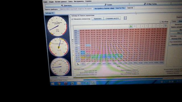Click the RPM tachometer gauge

57,26
